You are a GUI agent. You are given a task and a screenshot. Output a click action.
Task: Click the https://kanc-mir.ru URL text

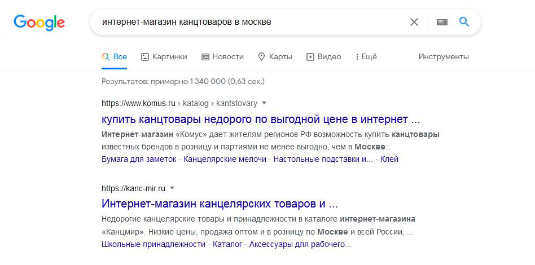tap(133, 188)
